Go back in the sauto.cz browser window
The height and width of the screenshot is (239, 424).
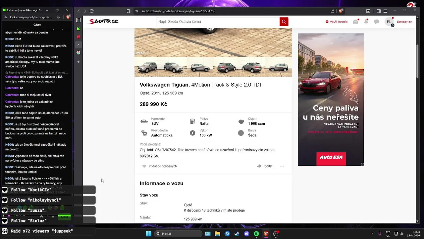pos(79,11)
